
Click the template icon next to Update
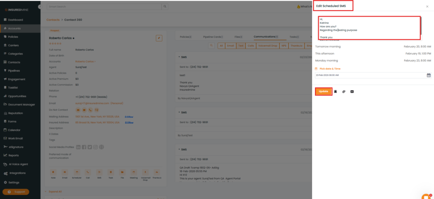click(336, 91)
